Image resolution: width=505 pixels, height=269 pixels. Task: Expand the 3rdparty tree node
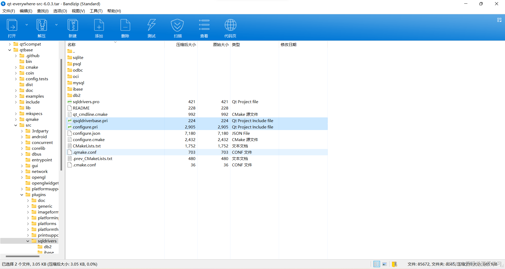[x=22, y=131]
